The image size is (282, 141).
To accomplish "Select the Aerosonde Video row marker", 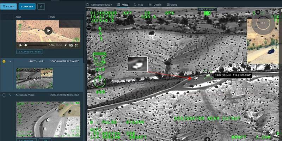I will [x=4, y=95].
